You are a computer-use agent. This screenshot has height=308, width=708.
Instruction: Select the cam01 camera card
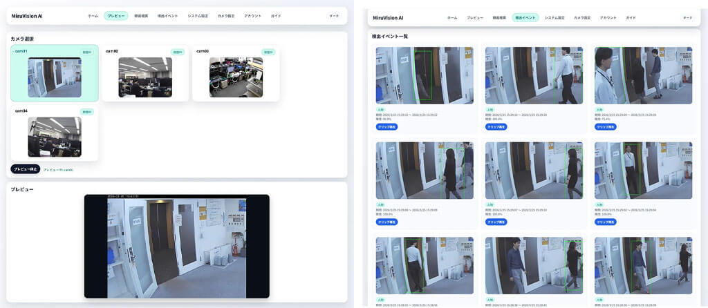pyautogui.click(x=55, y=73)
